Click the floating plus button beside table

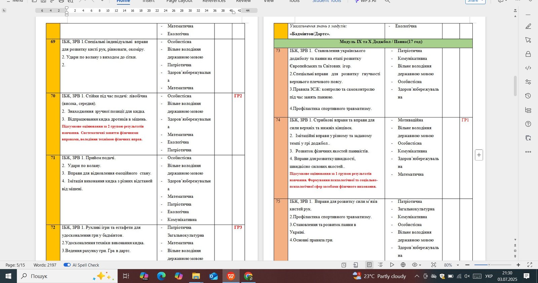pyautogui.click(x=479, y=155)
